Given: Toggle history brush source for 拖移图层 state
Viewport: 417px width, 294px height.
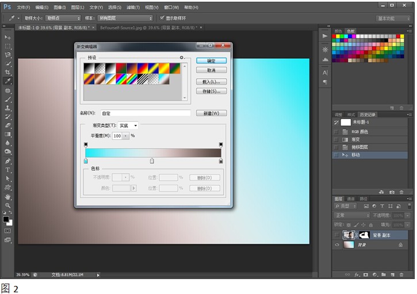Looking at the screenshot, I should [336, 147].
